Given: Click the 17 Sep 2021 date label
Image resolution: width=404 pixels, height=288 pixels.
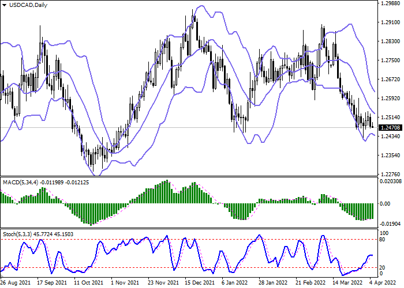Looking at the screenshot, I should click(53, 283).
